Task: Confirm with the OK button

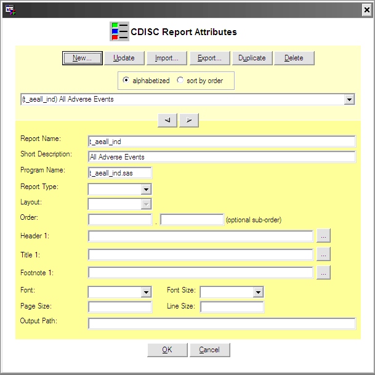Action: (167, 350)
